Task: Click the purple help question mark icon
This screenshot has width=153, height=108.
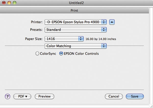Action: click(x=7, y=96)
